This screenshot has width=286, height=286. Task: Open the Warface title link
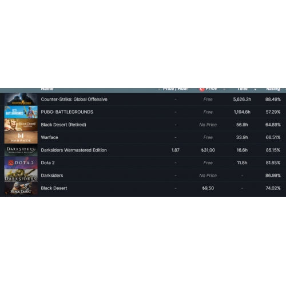pyautogui.click(x=49, y=137)
